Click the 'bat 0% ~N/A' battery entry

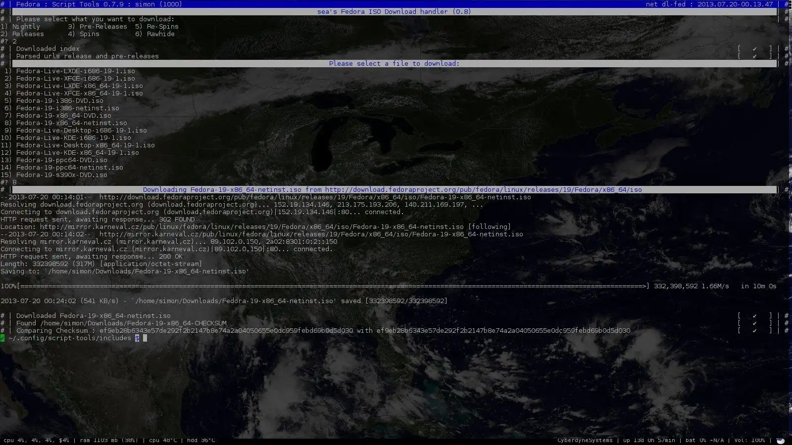tap(705, 440)
